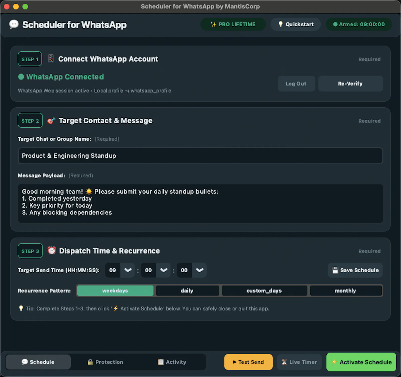Click the green WhatsApp Connected status dot

coord(21,77)
